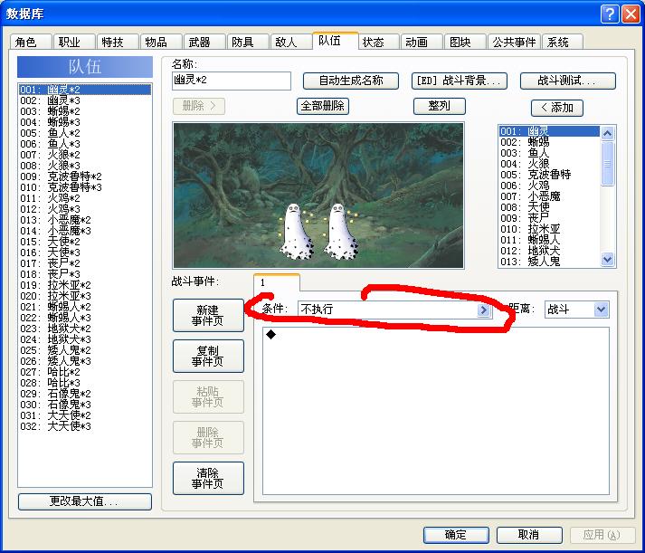Viewport: 645px width, 553px height.
Task: Click the 全部删除 button
Action: pos(322,106)
